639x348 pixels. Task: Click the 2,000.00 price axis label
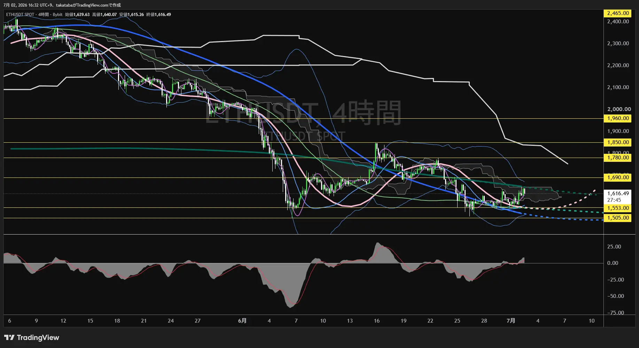tap(619, 109)
